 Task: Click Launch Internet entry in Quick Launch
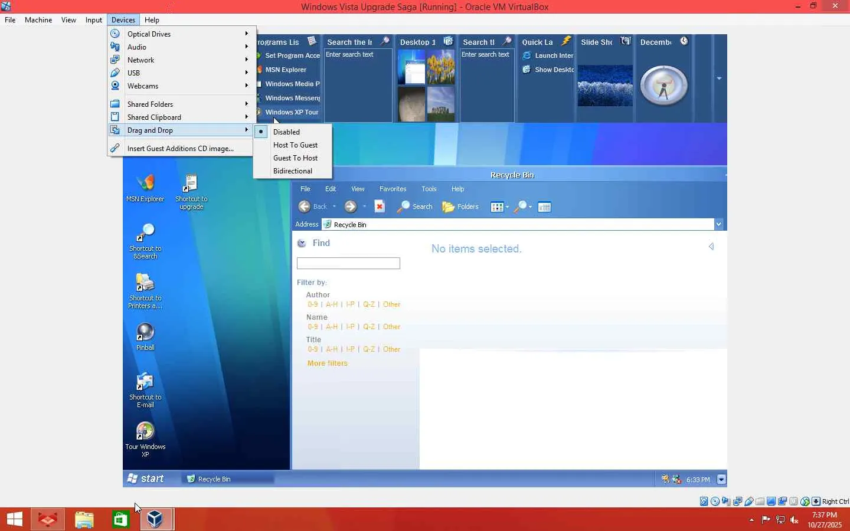click(x=548, y=55)
